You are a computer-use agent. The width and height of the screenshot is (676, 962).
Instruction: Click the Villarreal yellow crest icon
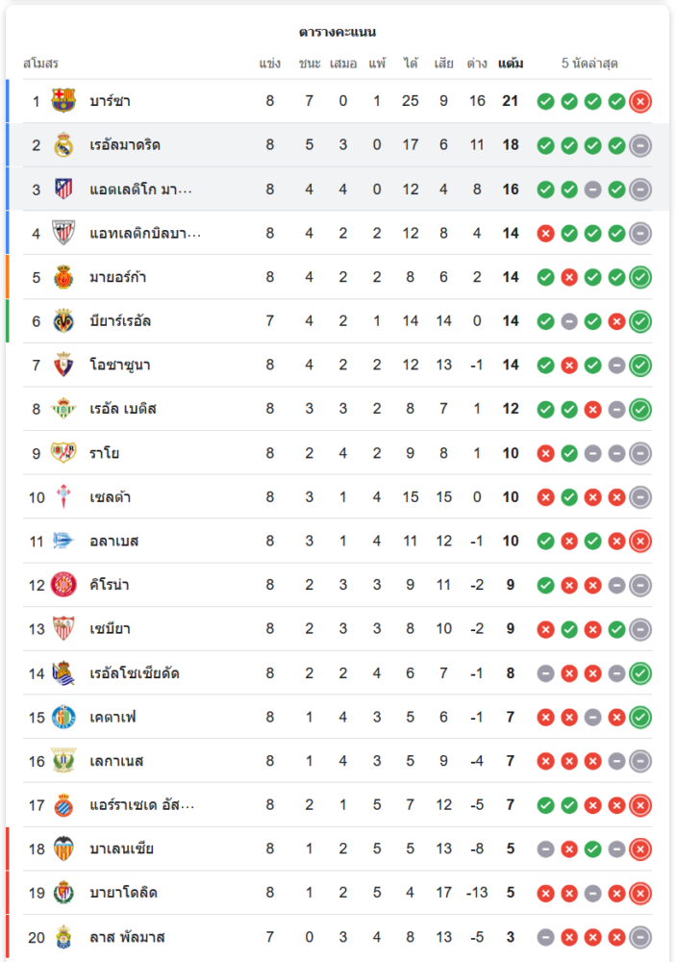pos(63,321)
